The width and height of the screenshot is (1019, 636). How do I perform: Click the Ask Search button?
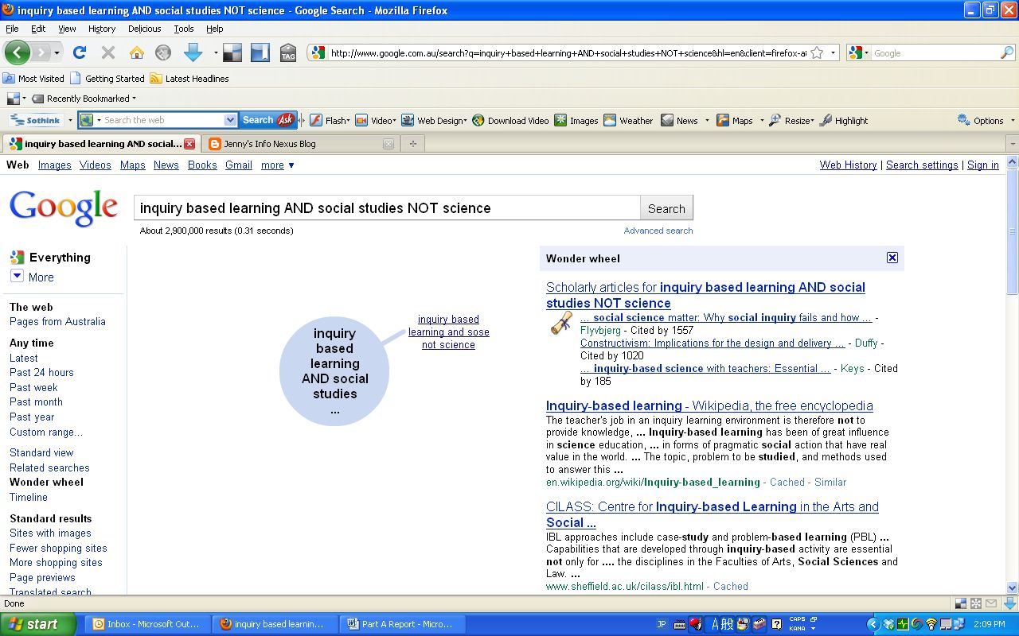click(x=268, y=120)
